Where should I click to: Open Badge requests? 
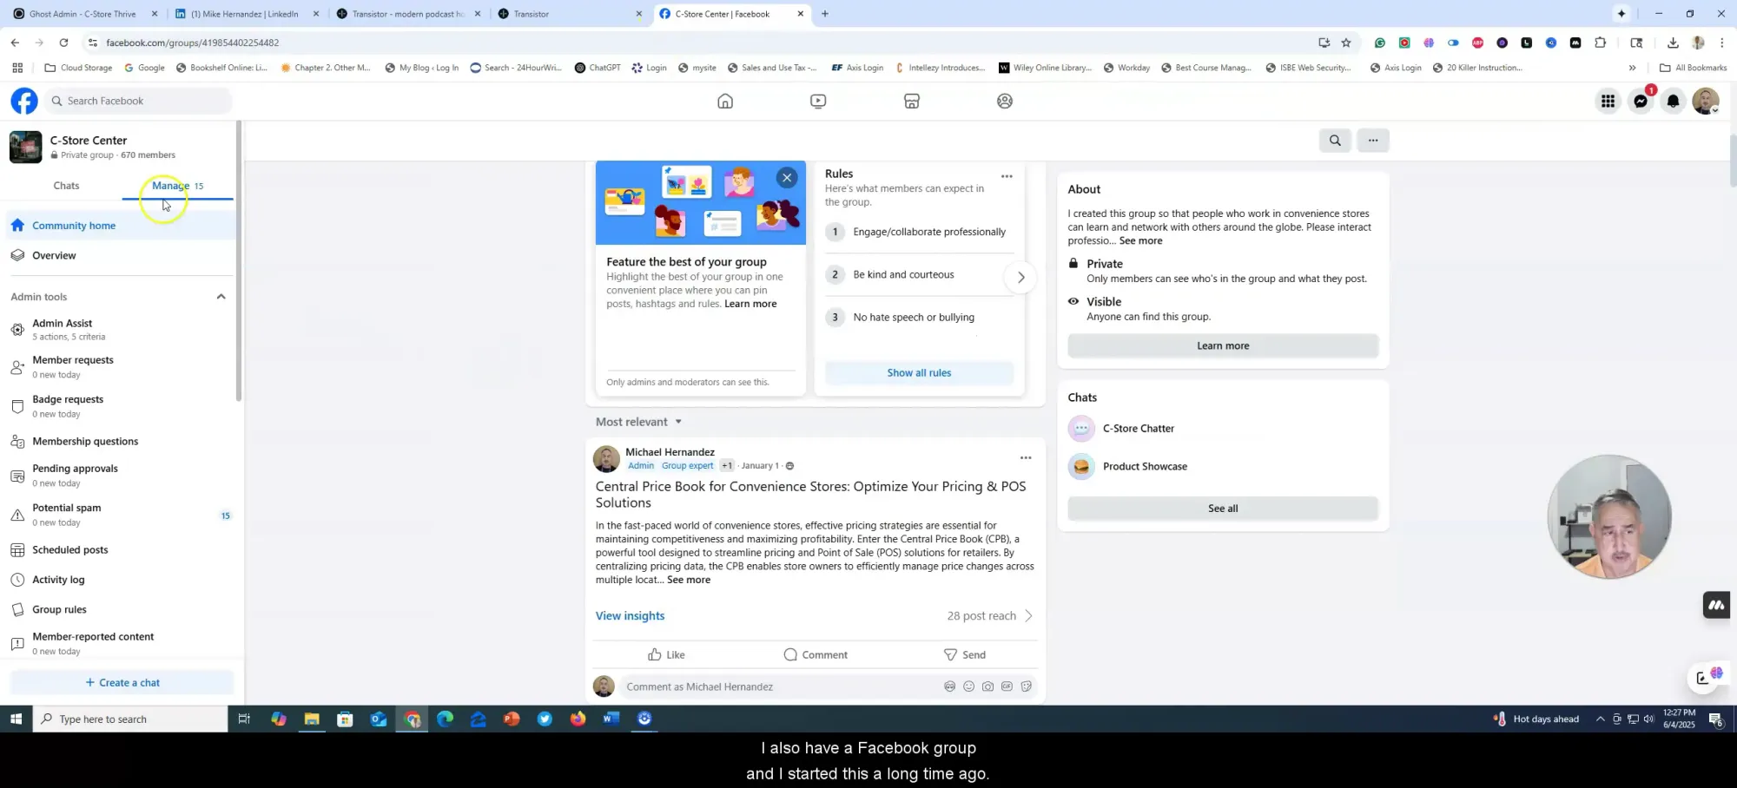pyautogui.click(x=122, y=406)
